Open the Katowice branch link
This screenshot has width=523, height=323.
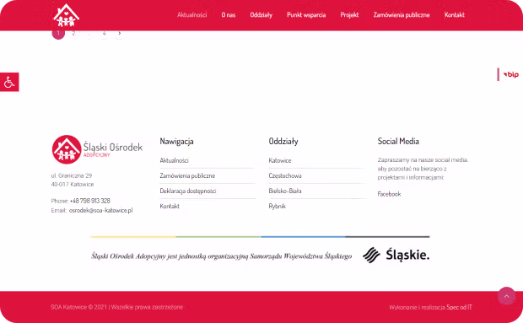(280, 160)
